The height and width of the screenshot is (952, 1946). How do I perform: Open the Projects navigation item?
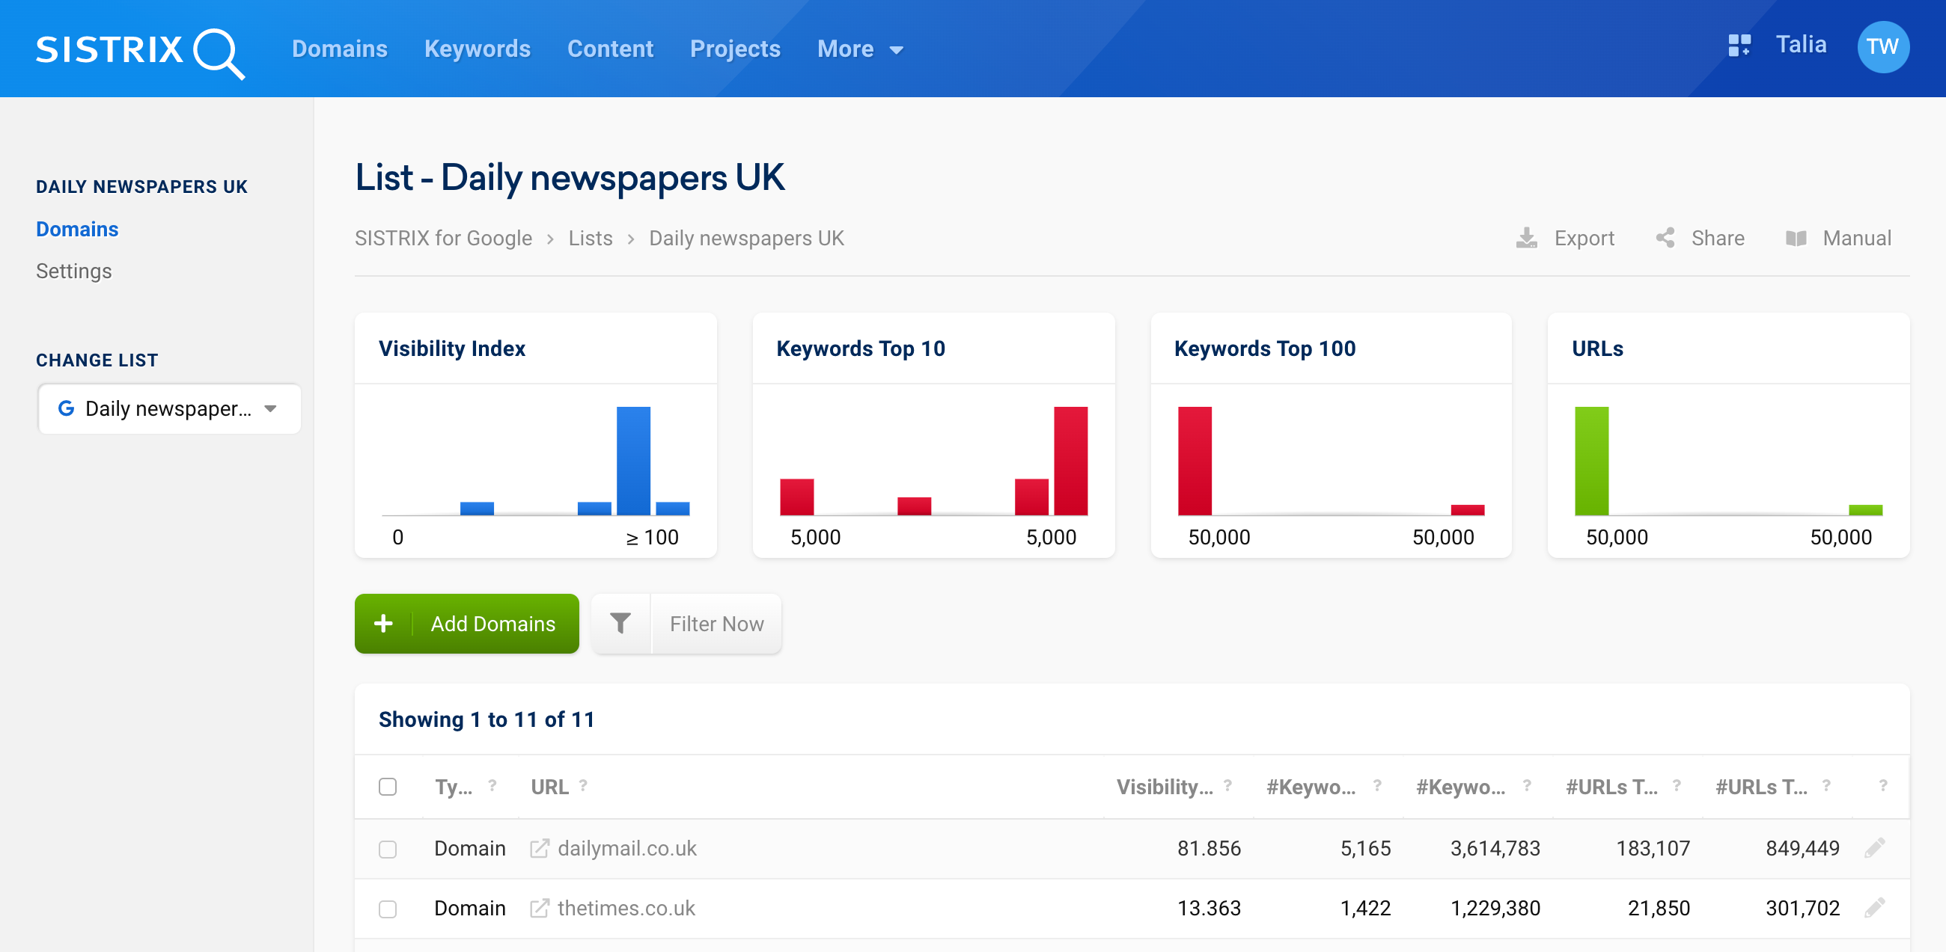click(x=735, y=49)
